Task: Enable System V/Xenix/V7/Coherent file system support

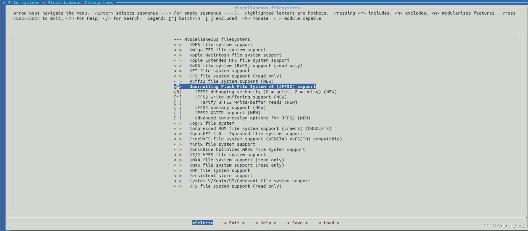Action: (x=242, y=181)
